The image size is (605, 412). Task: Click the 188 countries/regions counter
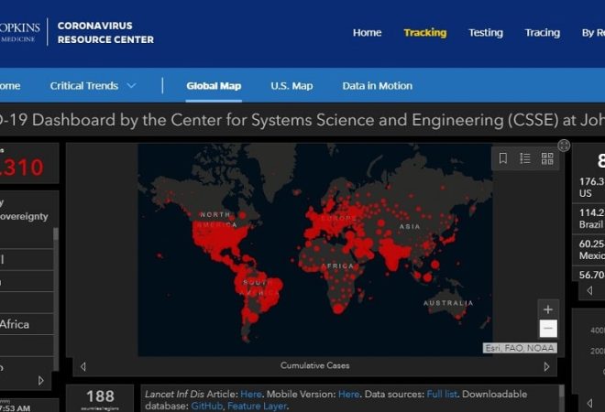[x=100, y=399]
